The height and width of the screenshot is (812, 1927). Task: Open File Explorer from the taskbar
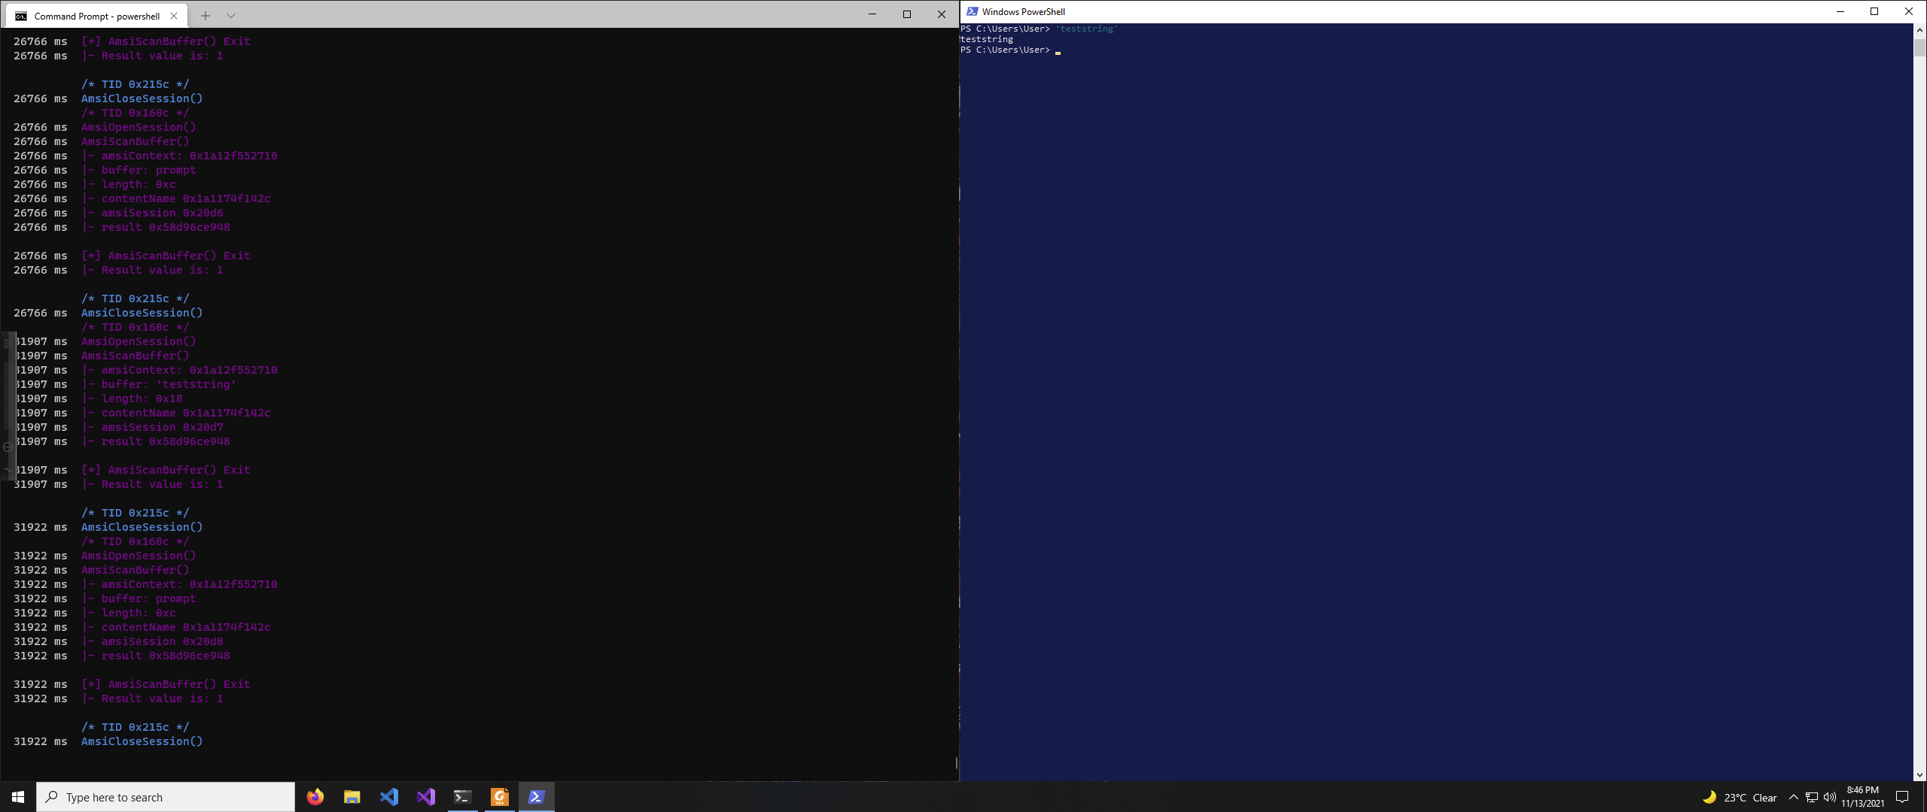click(x=352, y=797)
